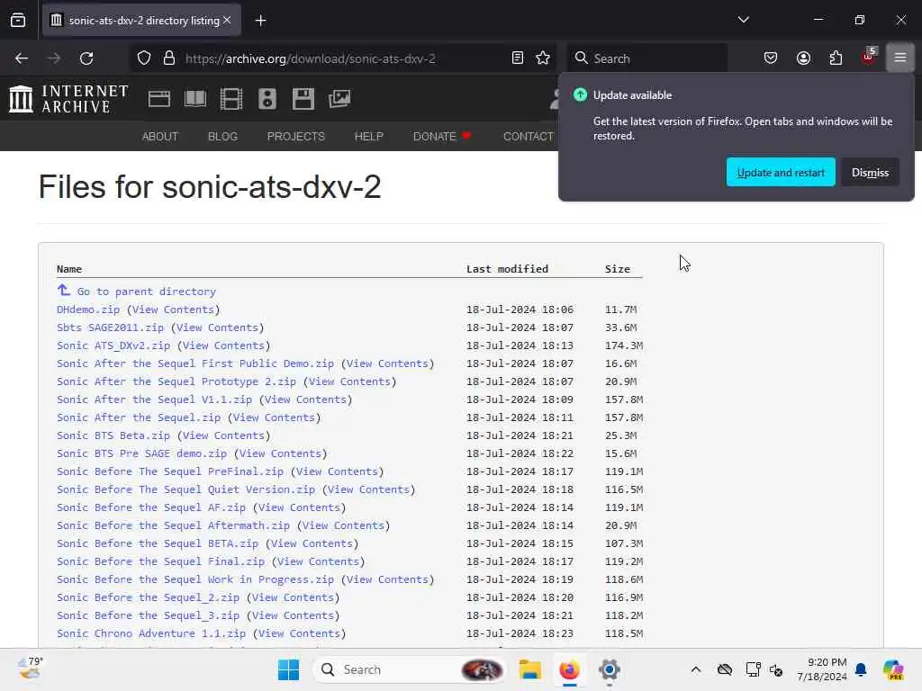This screenshot has height=691, width=922.
Task: Toggle reader view icon in address bar
Action: (x=518, y=58)
